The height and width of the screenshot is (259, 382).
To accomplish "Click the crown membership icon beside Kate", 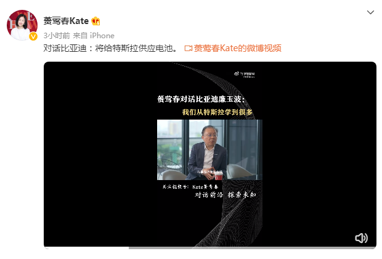I will click(95, 21).
